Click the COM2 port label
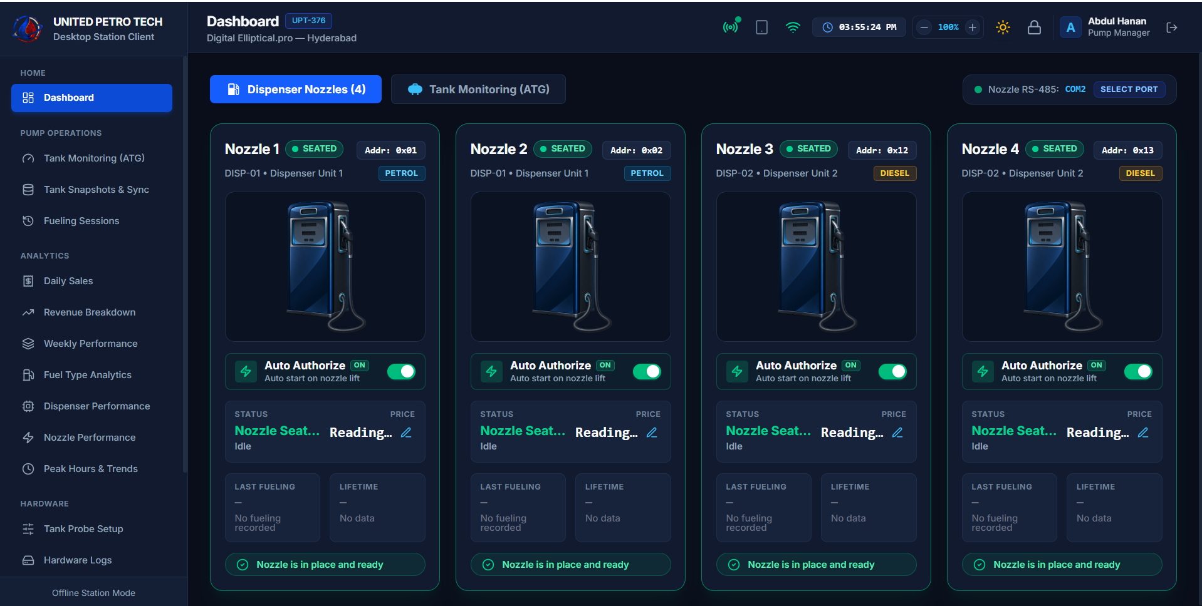 [x=1075, y=90]
